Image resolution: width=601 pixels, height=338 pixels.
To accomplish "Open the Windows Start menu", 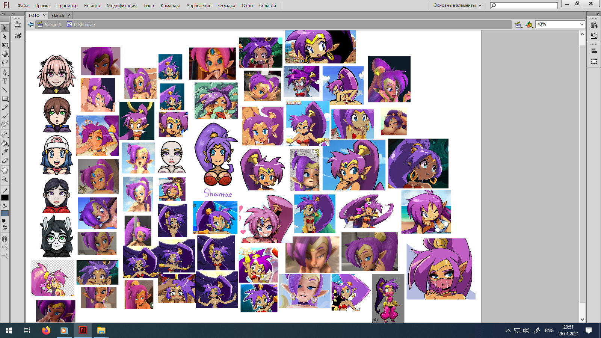I will coord(9,330).
